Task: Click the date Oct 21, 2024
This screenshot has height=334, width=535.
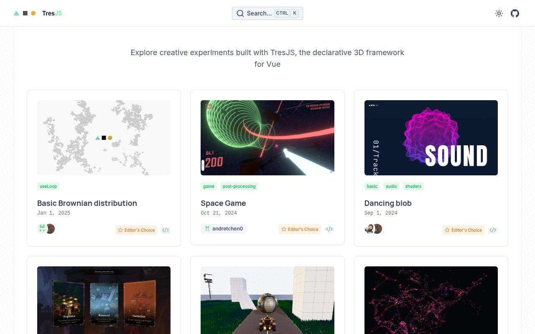Action: tap(219, 213)
